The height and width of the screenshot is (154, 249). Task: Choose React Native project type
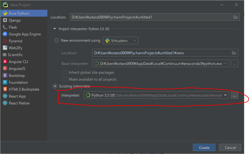pyautogui.click(x=24, y=103)
